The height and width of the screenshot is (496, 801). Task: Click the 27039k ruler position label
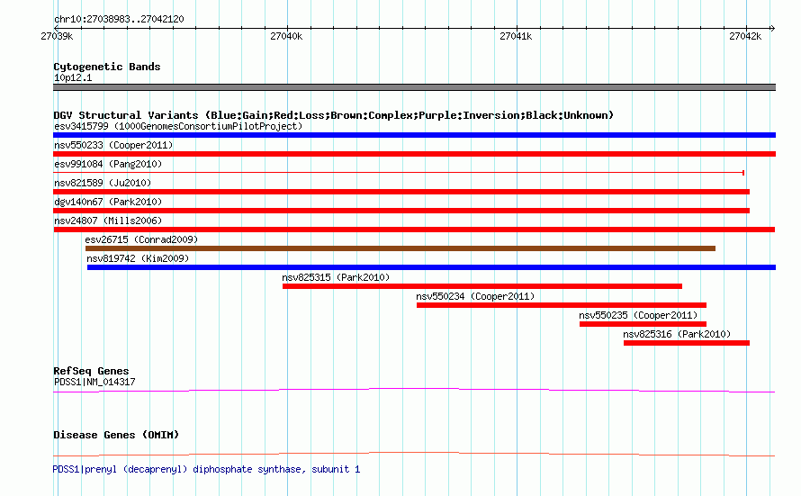[x=57, y=36]
